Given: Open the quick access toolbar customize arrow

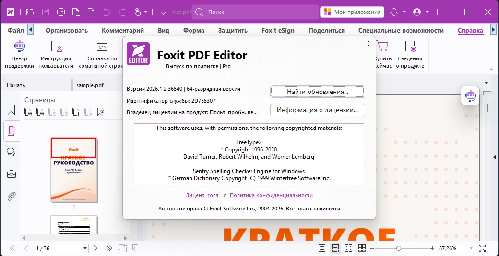Looking at the screenshot, I should (x=164, y=12).
